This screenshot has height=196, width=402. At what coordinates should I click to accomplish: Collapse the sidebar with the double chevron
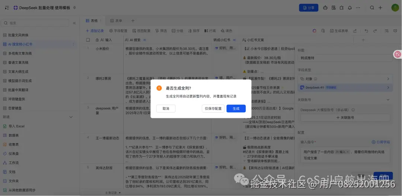(x=74, y=23)
